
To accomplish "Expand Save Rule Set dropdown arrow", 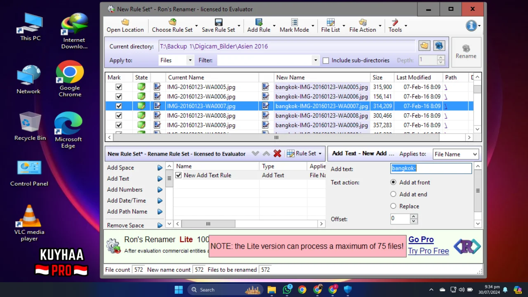I will click(239, 26).
